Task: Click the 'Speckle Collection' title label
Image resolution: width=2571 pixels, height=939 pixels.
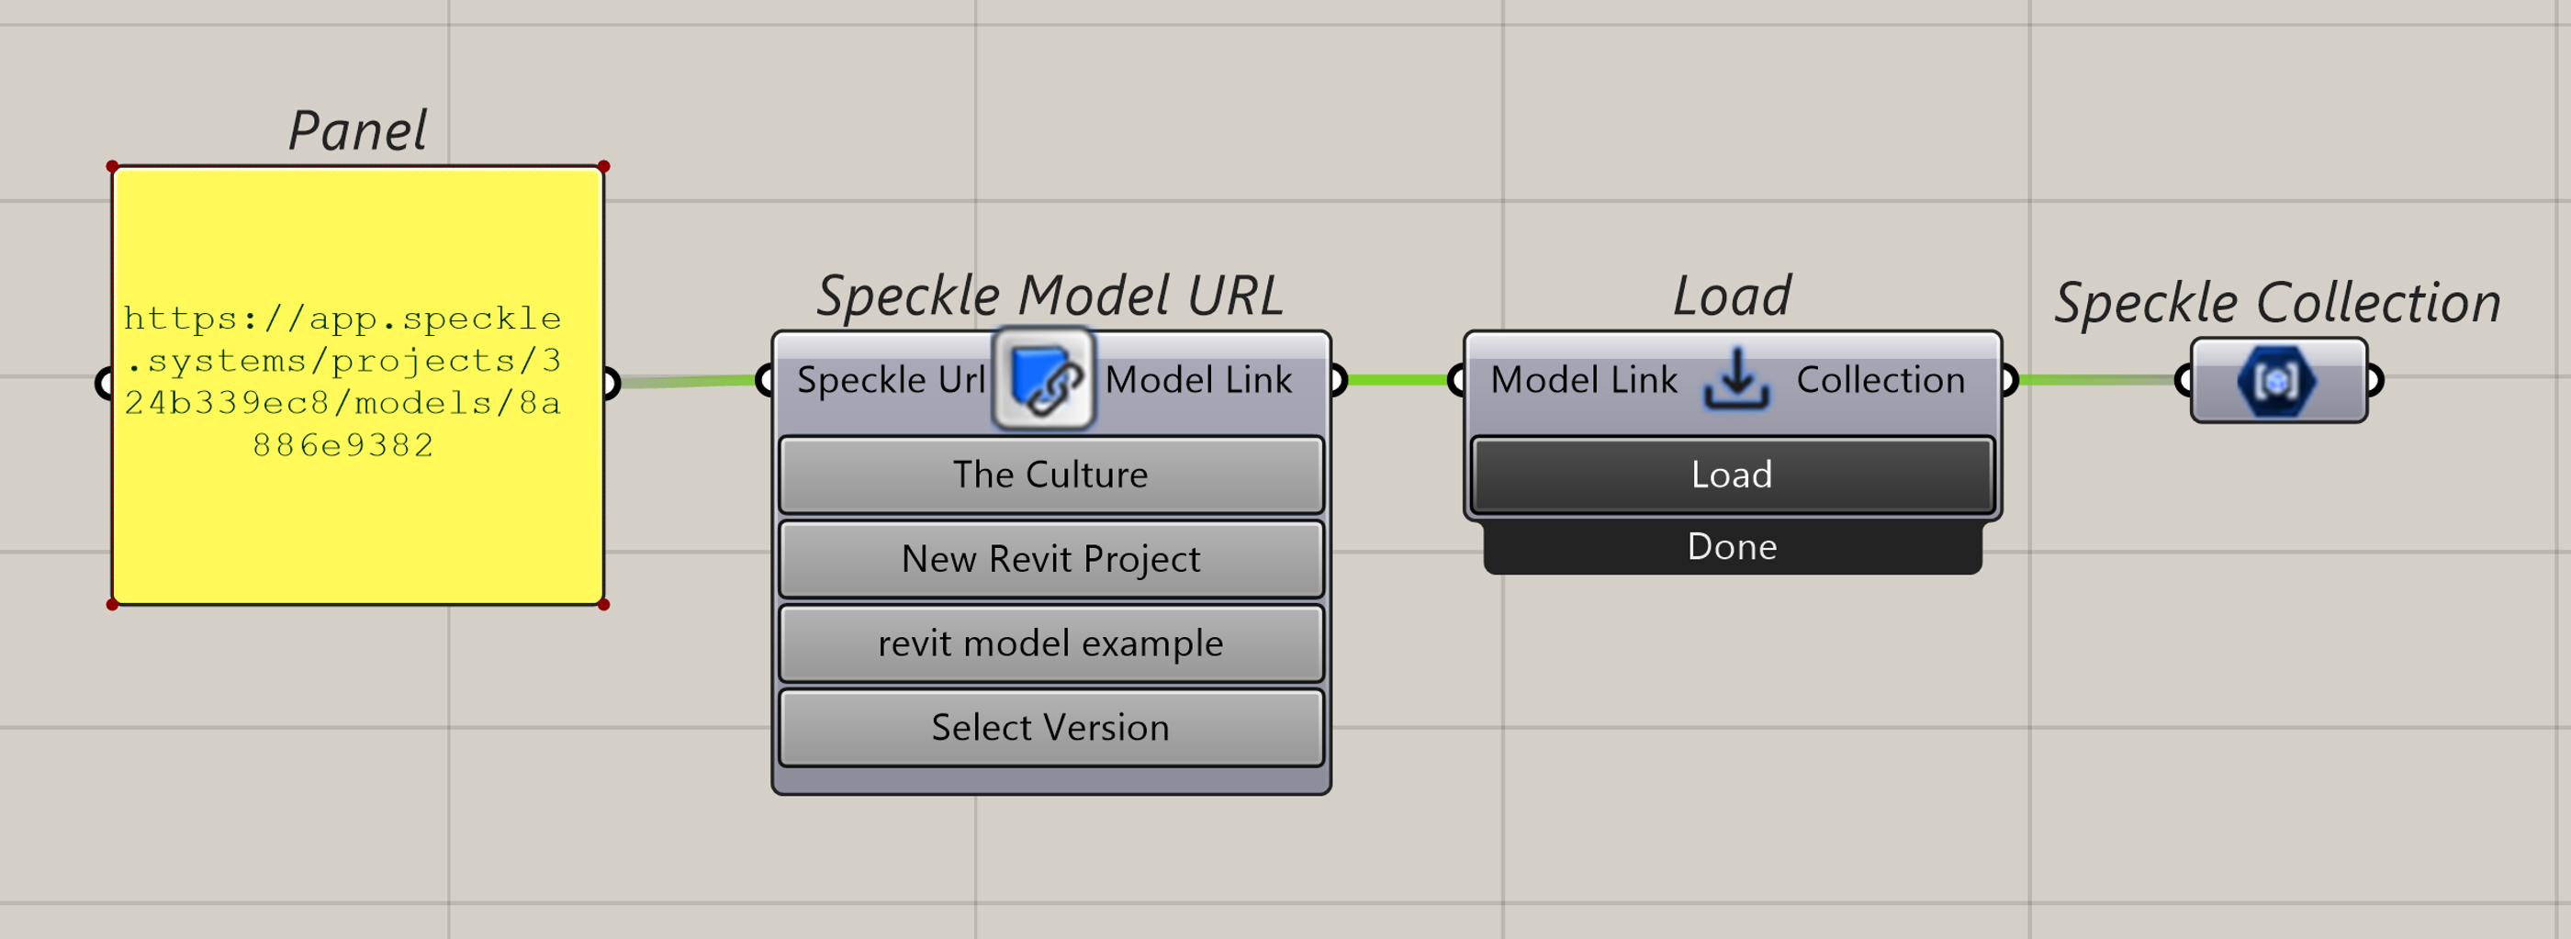Action: (2277, 302)
